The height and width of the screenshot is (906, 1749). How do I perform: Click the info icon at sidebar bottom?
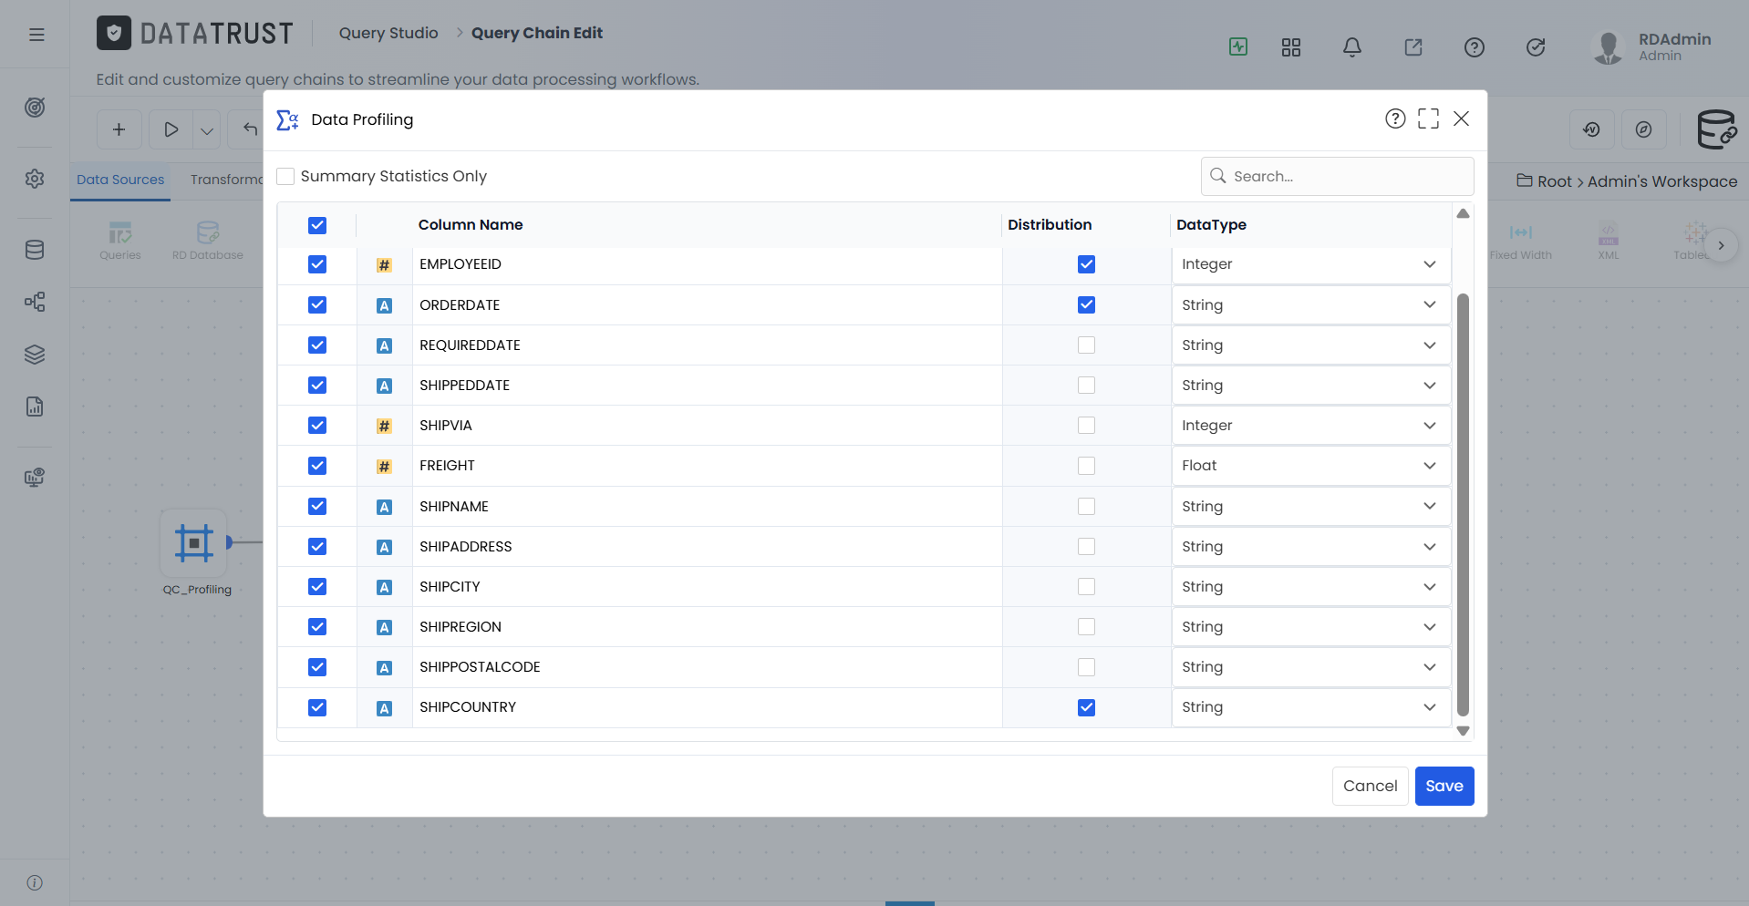click(x=35, y=882)
